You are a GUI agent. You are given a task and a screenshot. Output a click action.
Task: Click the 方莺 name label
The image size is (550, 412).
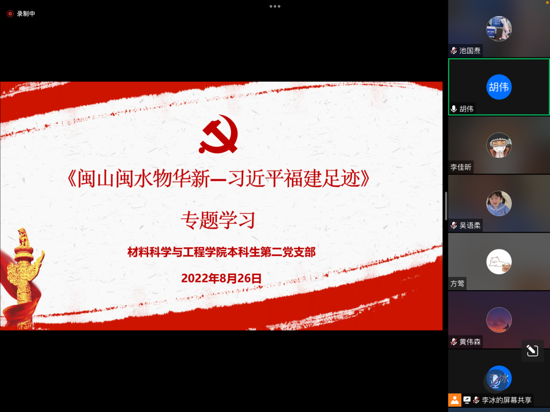(x=458, y=284)
